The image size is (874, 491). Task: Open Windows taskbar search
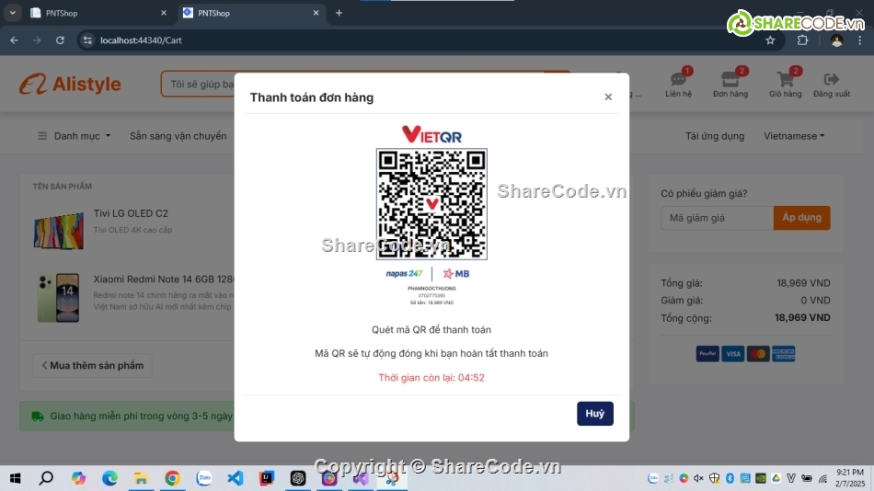pyautogui.click(x=46, y=478)
